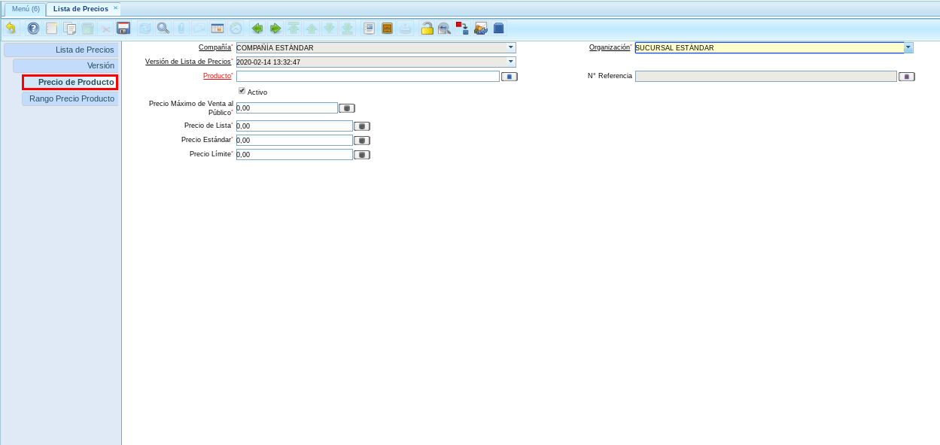Open Rango Precio Producto sidebar tab
The image size is (940, 445).
point(70,98)
